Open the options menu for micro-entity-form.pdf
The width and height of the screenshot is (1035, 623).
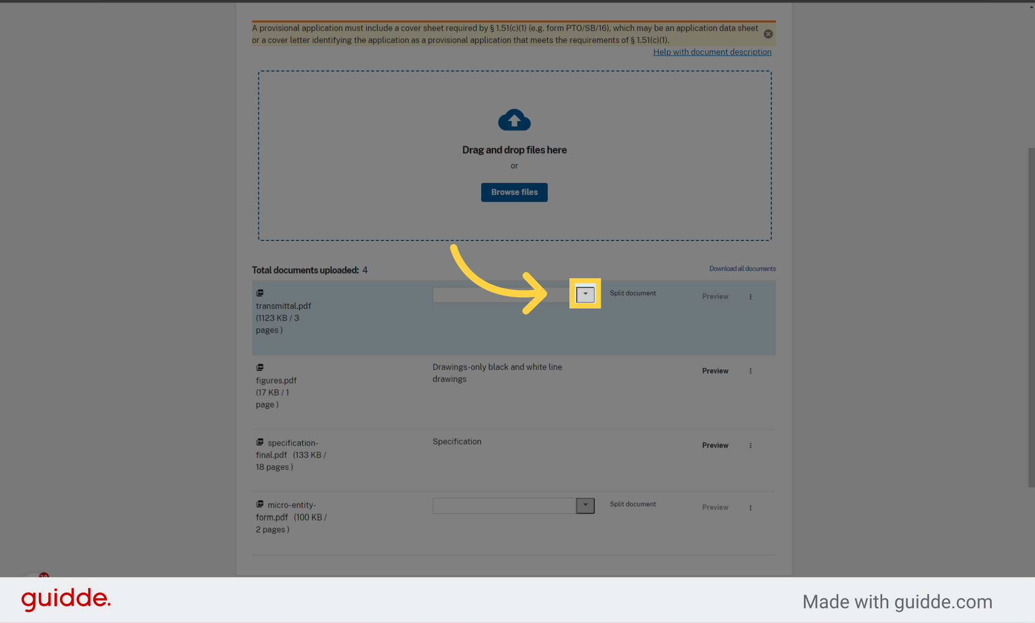click(x=751, y=508)
